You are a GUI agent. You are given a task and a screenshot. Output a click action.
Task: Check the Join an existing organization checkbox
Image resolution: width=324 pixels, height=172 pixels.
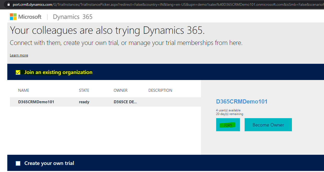click(x=18, y=72)
